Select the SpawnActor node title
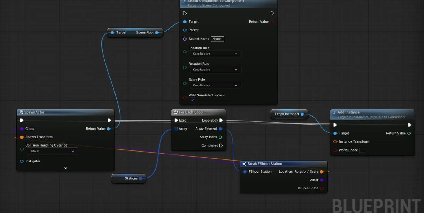424x213 pixels. [x=34, y=112]
